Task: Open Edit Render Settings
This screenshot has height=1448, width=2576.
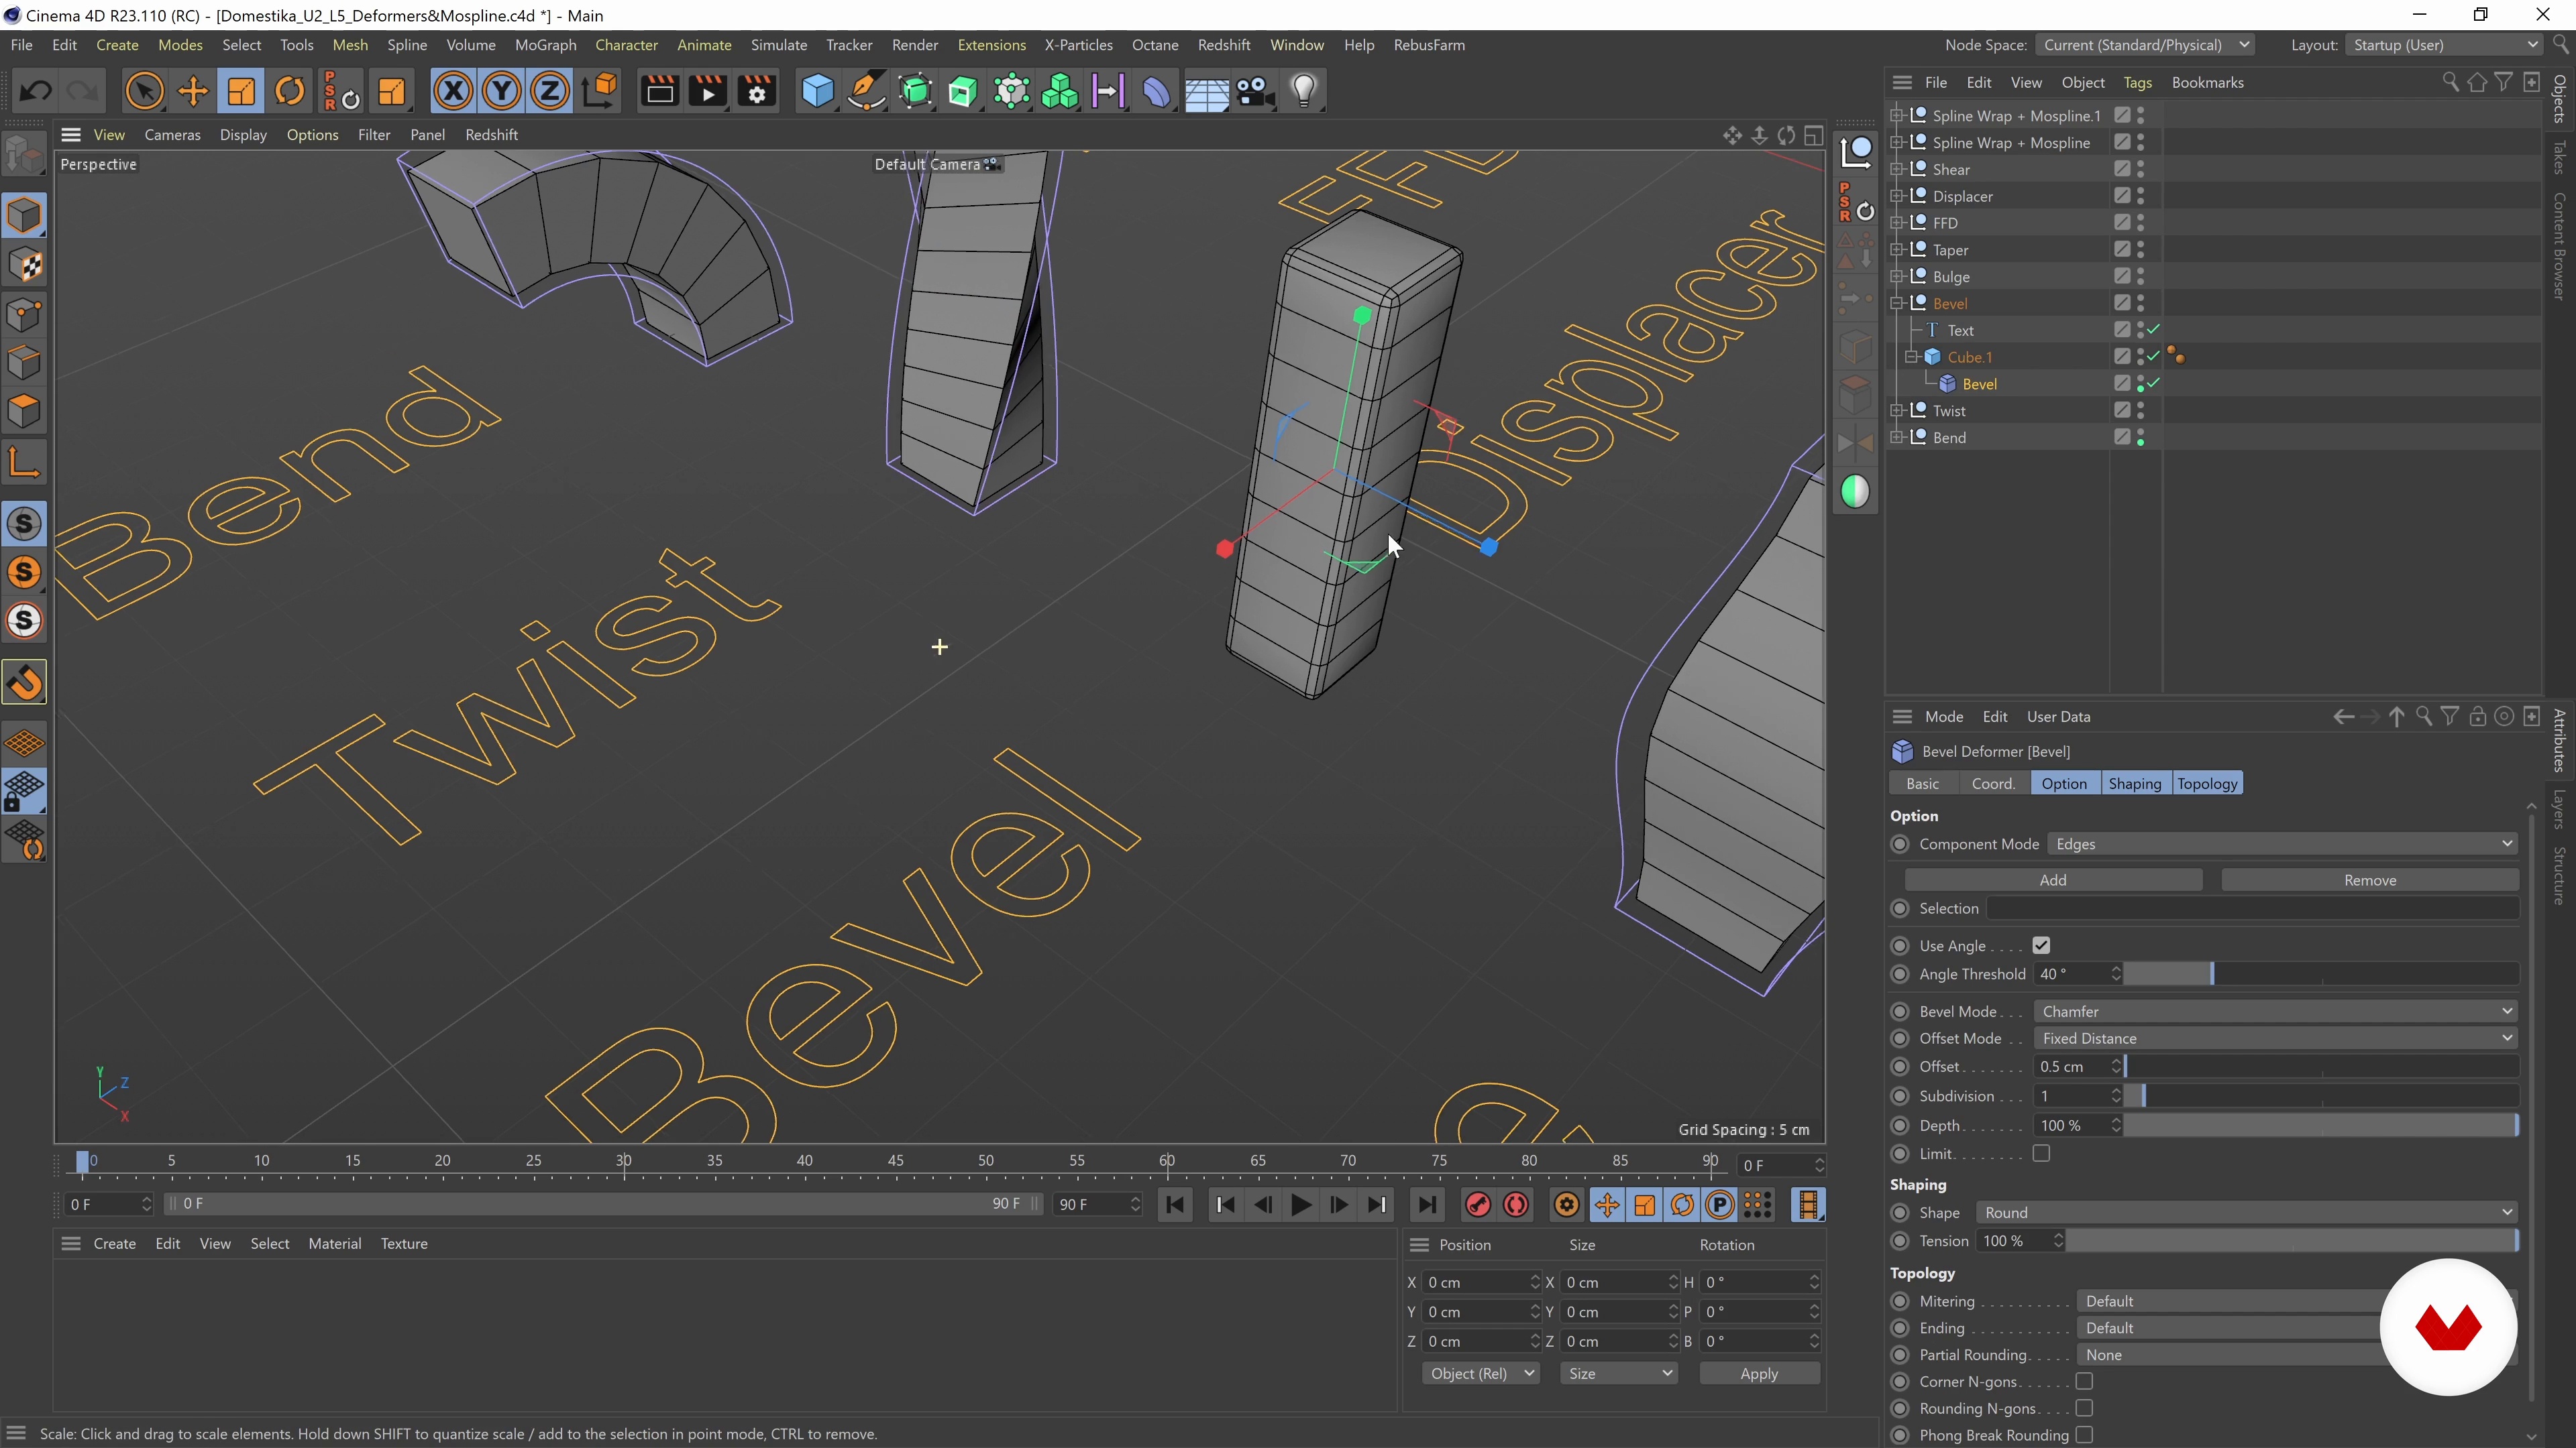Action: point(758,92)
